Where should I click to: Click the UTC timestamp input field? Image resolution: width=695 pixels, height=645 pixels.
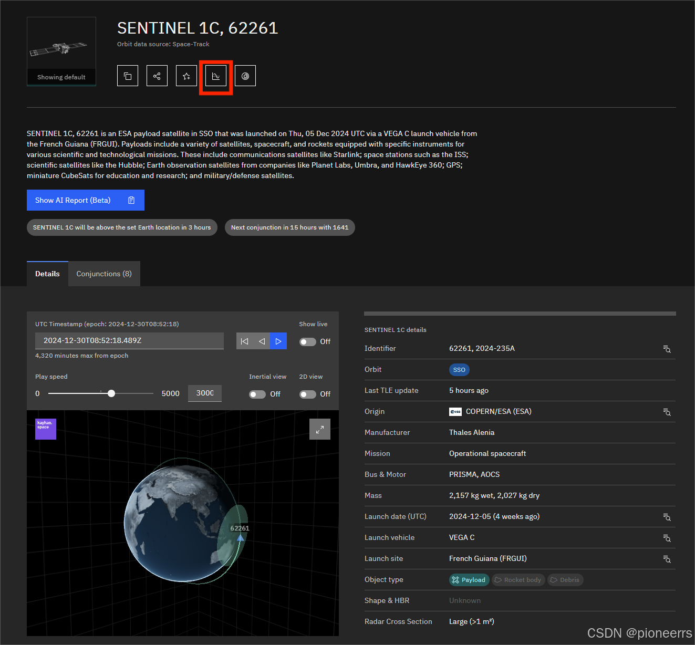point(129,341)
